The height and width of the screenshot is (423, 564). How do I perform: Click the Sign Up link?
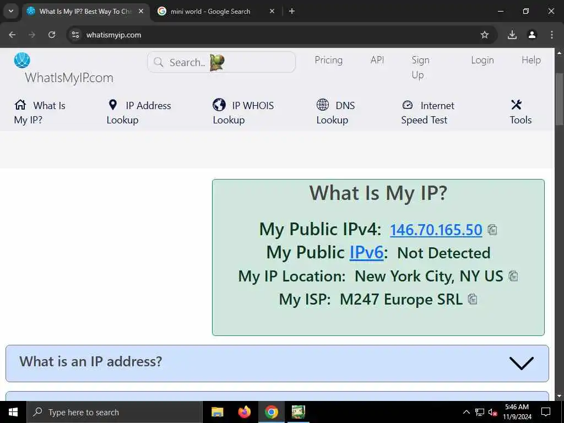point(420,67)
